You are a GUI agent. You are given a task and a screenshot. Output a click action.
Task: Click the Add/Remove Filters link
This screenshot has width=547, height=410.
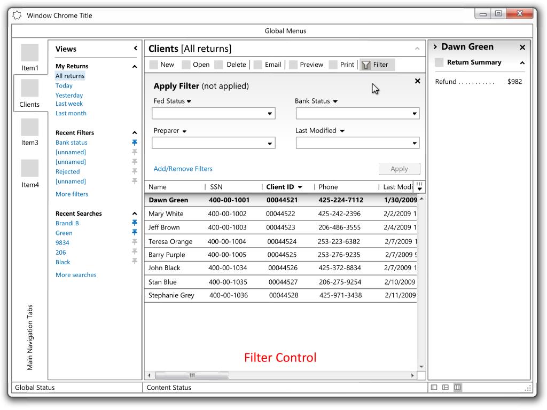(183, 169)
